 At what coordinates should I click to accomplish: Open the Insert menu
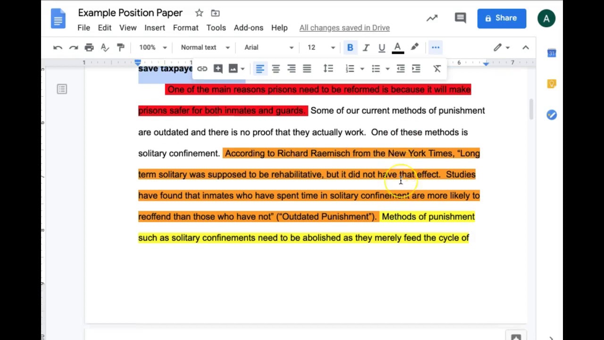[x=155, y=28]
